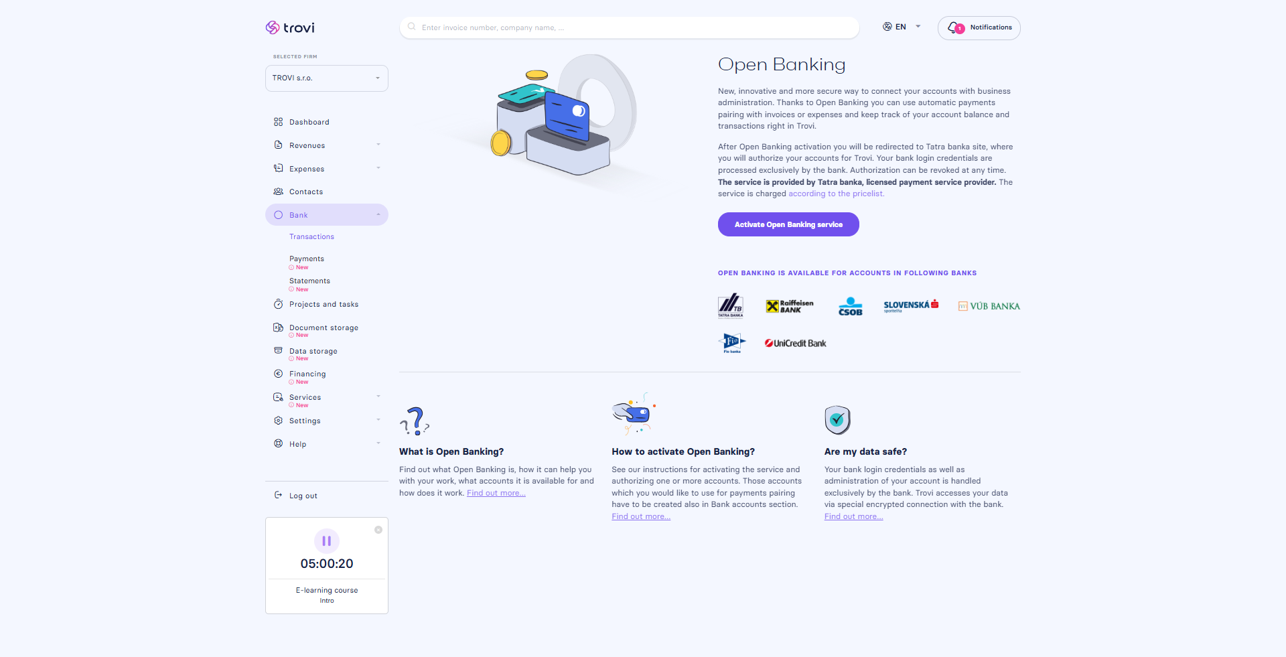Click the Contacts people icon

[278, 192]
